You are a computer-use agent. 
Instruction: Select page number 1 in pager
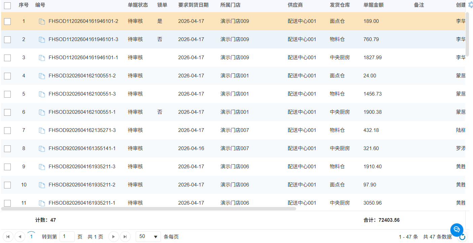pos(31,237)
